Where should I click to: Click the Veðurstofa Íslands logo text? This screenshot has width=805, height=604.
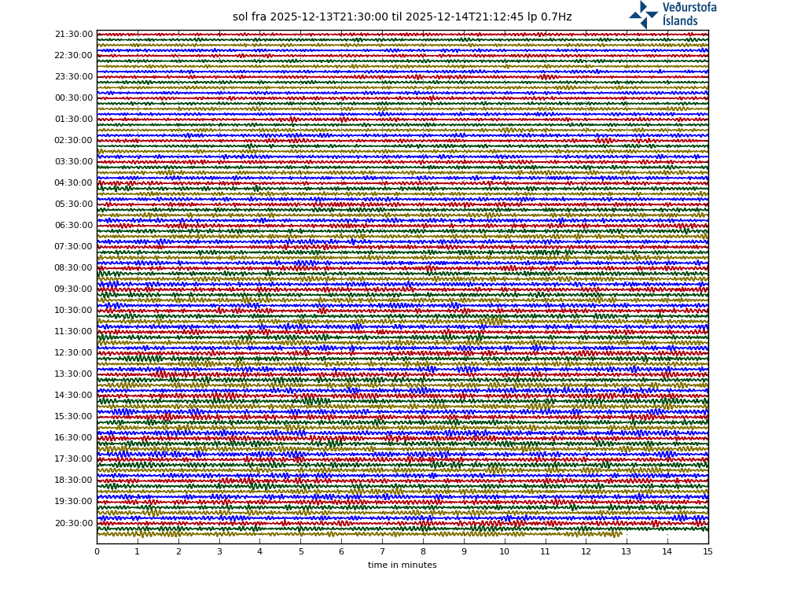[x=689, y=14]
